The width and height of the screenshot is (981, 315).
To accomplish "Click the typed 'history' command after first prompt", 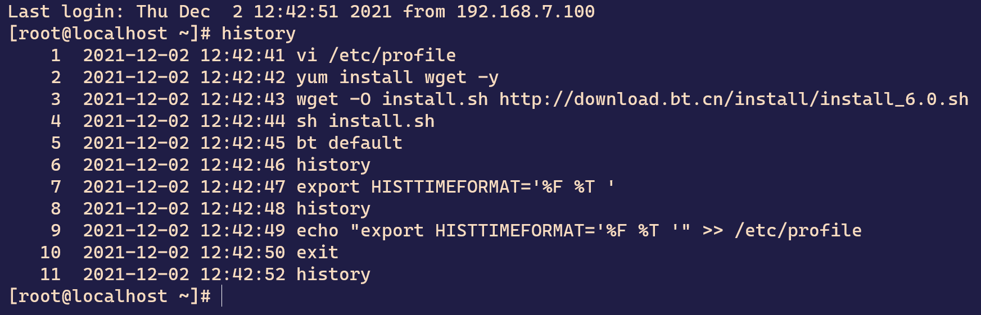I will [x=259, y=34].
